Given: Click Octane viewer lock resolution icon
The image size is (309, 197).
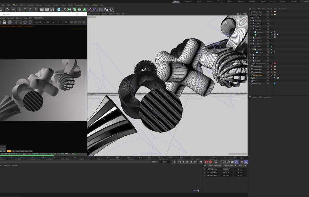Looking at the screenshot, I should click(x=4, y=22).
